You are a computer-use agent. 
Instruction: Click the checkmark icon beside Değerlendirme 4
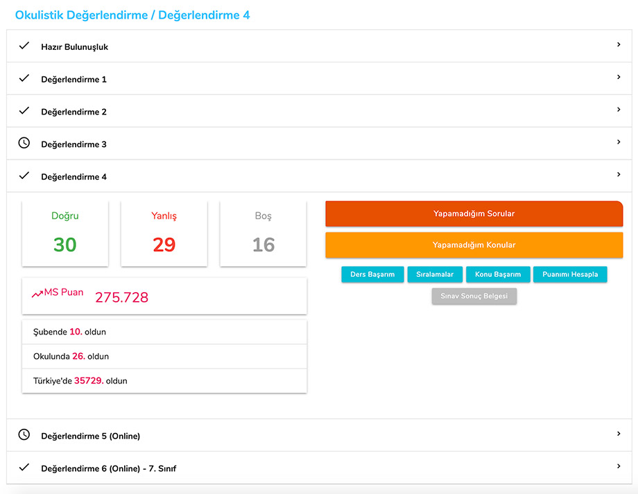tap(24, 176)
